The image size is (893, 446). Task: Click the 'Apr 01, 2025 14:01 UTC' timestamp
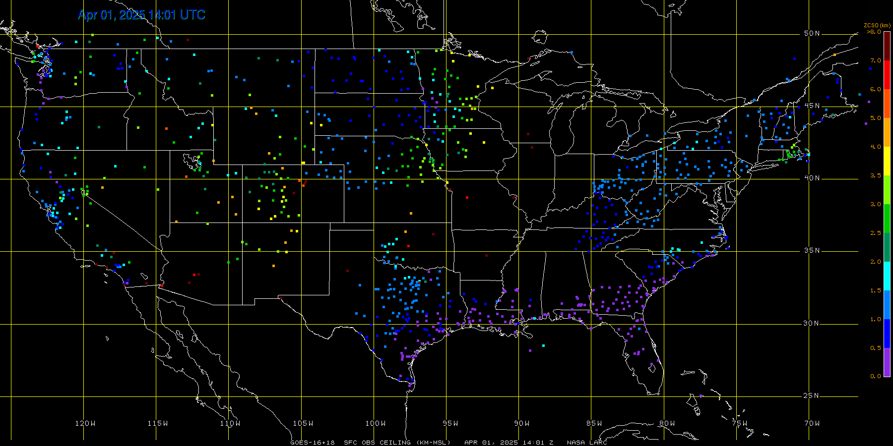tap(141, 15)
